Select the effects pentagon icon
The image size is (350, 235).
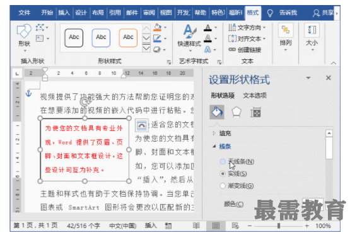(236, 112)
